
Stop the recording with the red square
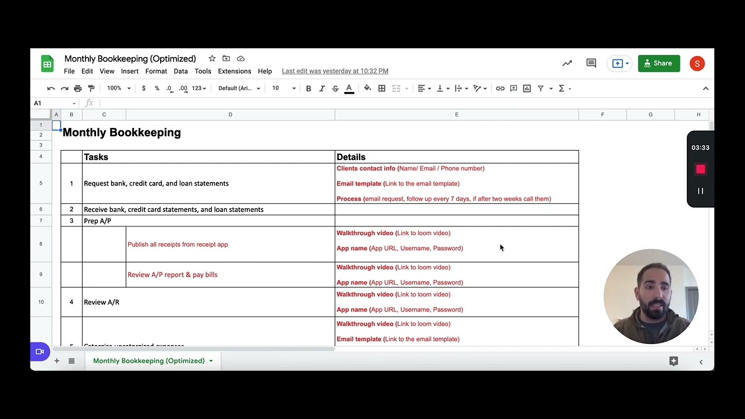(x=700, y=169)
